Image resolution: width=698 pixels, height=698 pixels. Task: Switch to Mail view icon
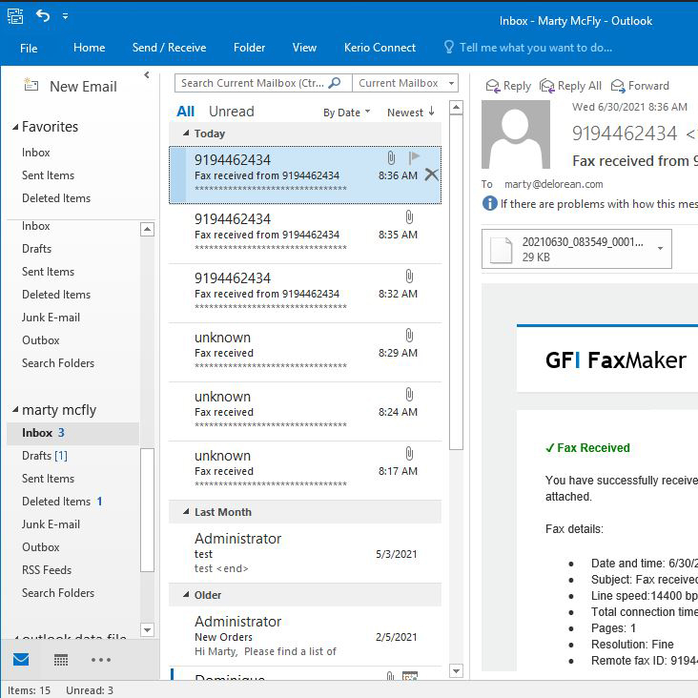pos(21,659)
